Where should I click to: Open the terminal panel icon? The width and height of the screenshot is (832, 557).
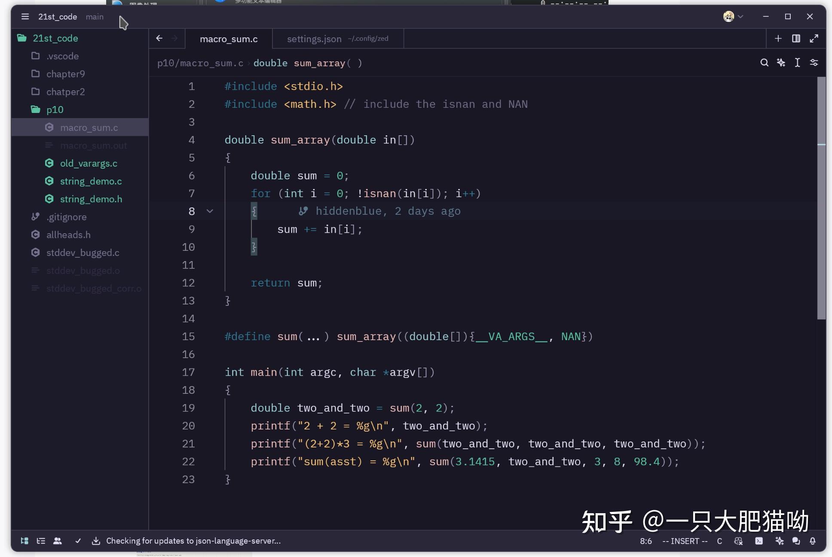click(759, 541)
